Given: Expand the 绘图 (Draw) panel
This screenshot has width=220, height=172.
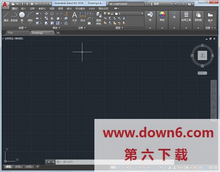Looking at the screenshot, I should click(22, 28).
